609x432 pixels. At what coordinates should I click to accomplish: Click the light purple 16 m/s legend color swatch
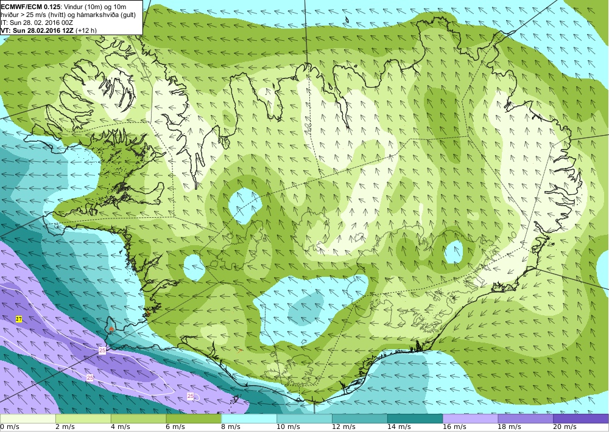[470, 419]
